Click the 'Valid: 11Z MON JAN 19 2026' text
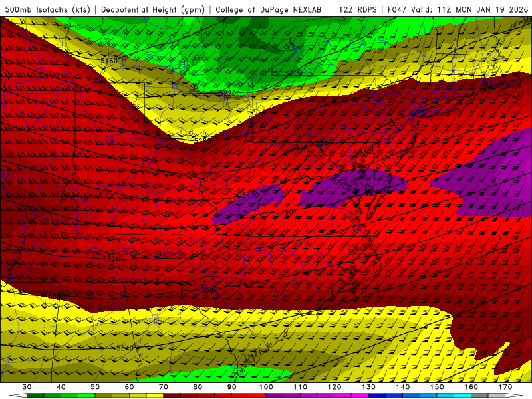 (x=469, y=9)
